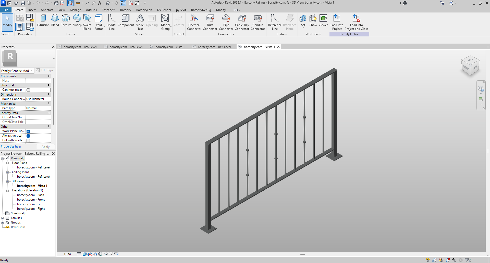Uncheck the Always vertical checkbox
490x263 pixels.
click(x=28, y=136)
